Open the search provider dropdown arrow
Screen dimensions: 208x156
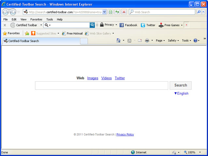tap(203, 12)
